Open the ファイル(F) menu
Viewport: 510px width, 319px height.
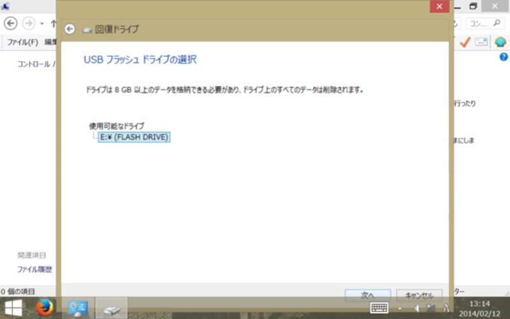click(22, 42)
